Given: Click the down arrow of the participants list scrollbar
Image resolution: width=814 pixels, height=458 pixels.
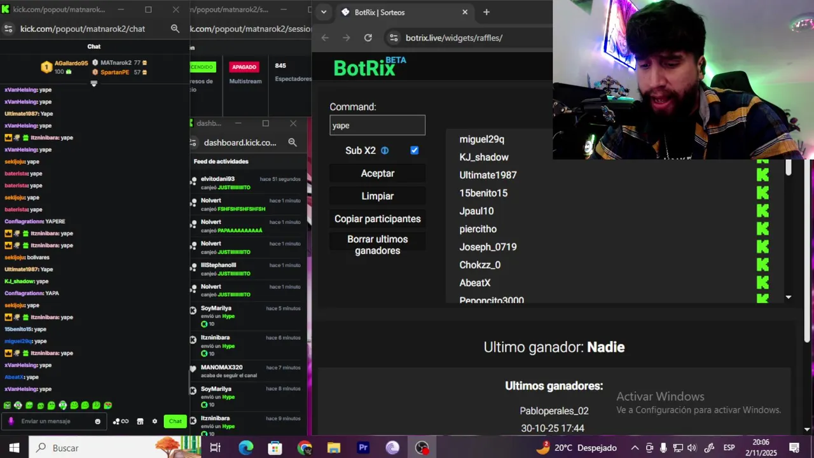Looking at the screenshot, I should [x=788, y=297].
